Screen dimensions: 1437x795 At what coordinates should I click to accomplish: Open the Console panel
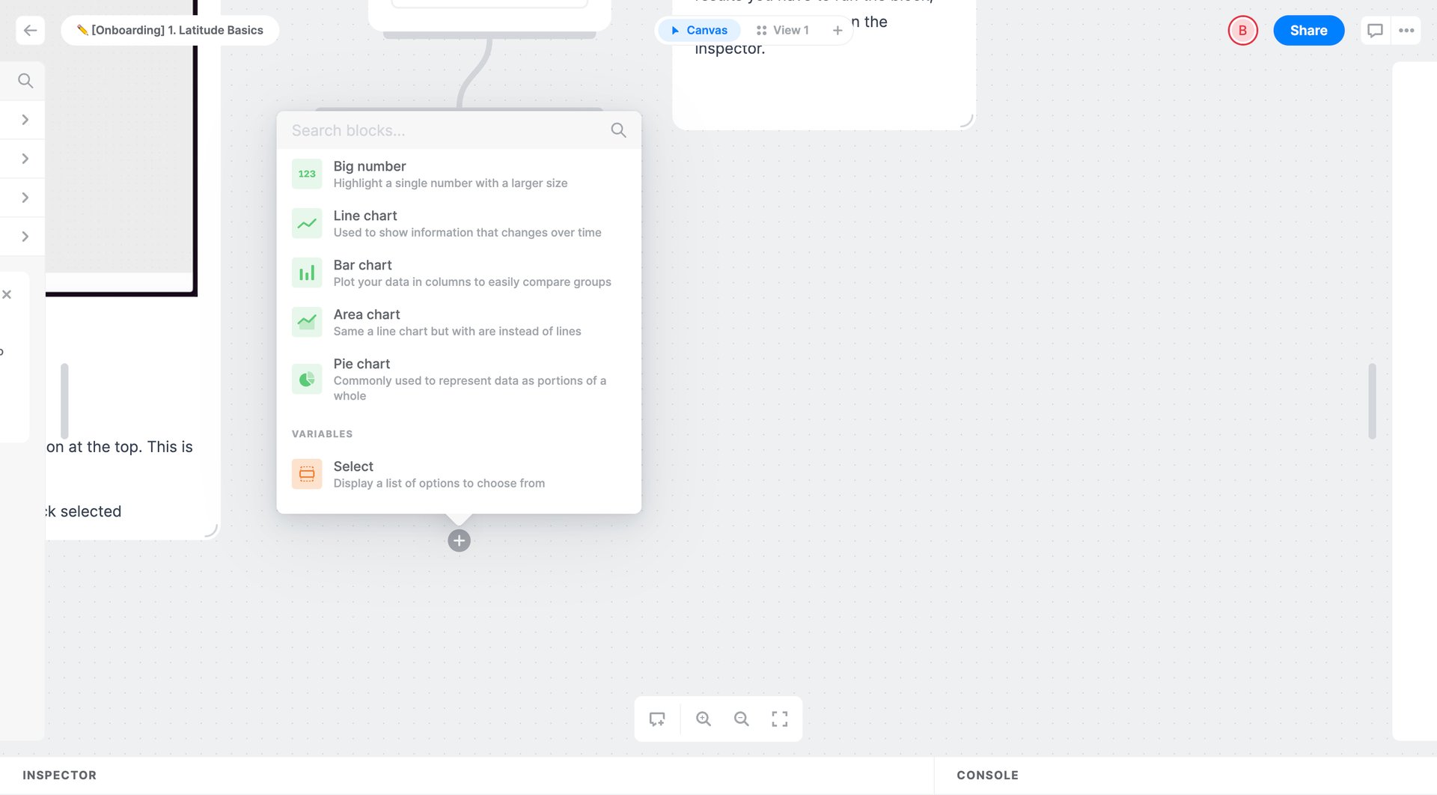point(986,775)
